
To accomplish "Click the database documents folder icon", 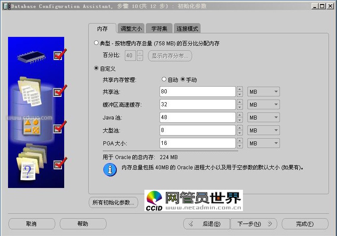I will click(x=30, y=91).
